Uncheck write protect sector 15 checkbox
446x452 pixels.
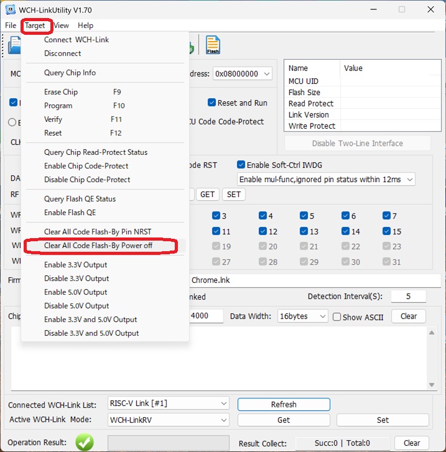(x=388, y=231)
